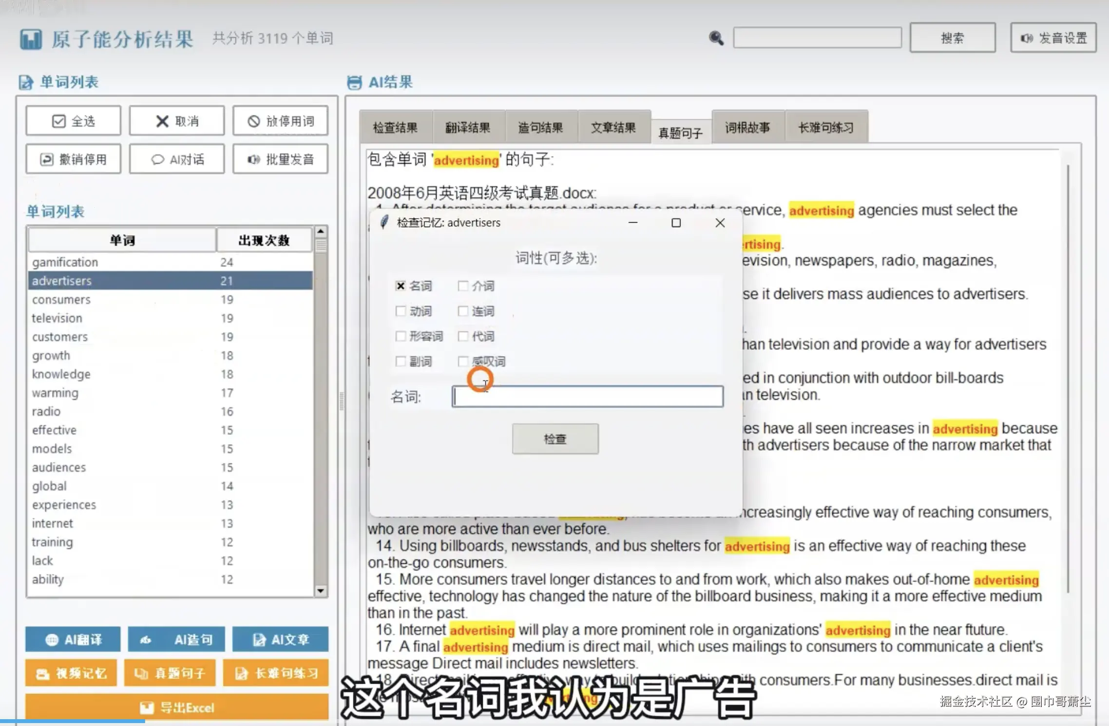Click the word list header icon
The image size is (1109, 726).
tap(26, 82)
